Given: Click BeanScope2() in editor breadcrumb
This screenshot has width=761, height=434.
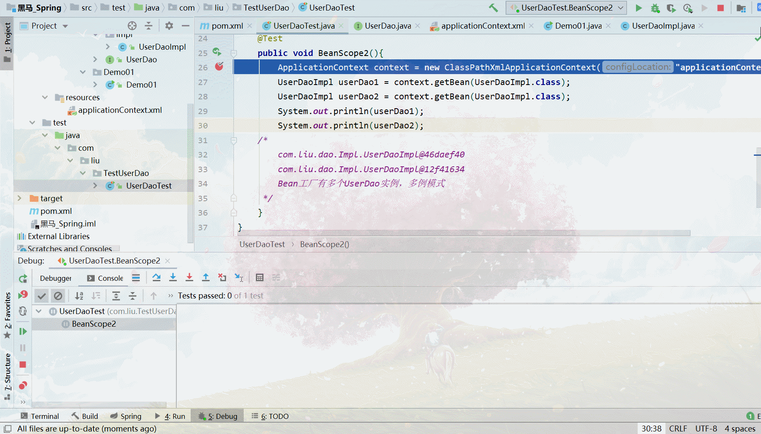Looking at the screenshot, I should pos(325,244).
